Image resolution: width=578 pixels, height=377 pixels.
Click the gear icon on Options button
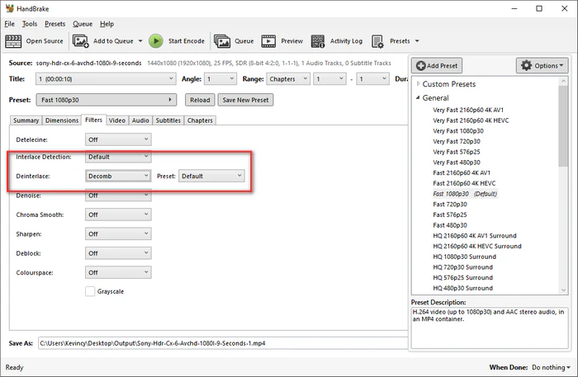point(526,65)
